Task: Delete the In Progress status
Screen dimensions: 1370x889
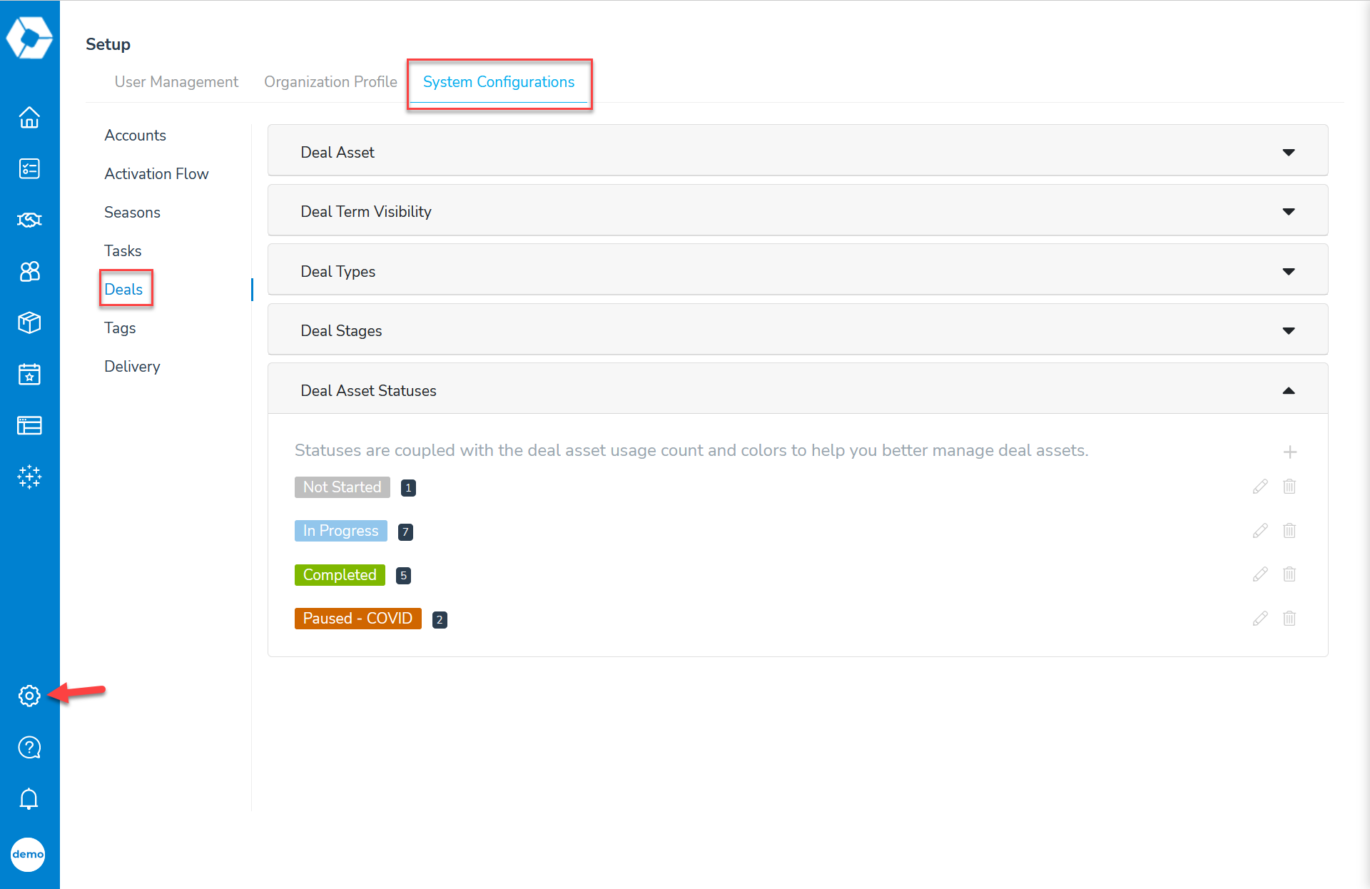Action: point(1289,531)
